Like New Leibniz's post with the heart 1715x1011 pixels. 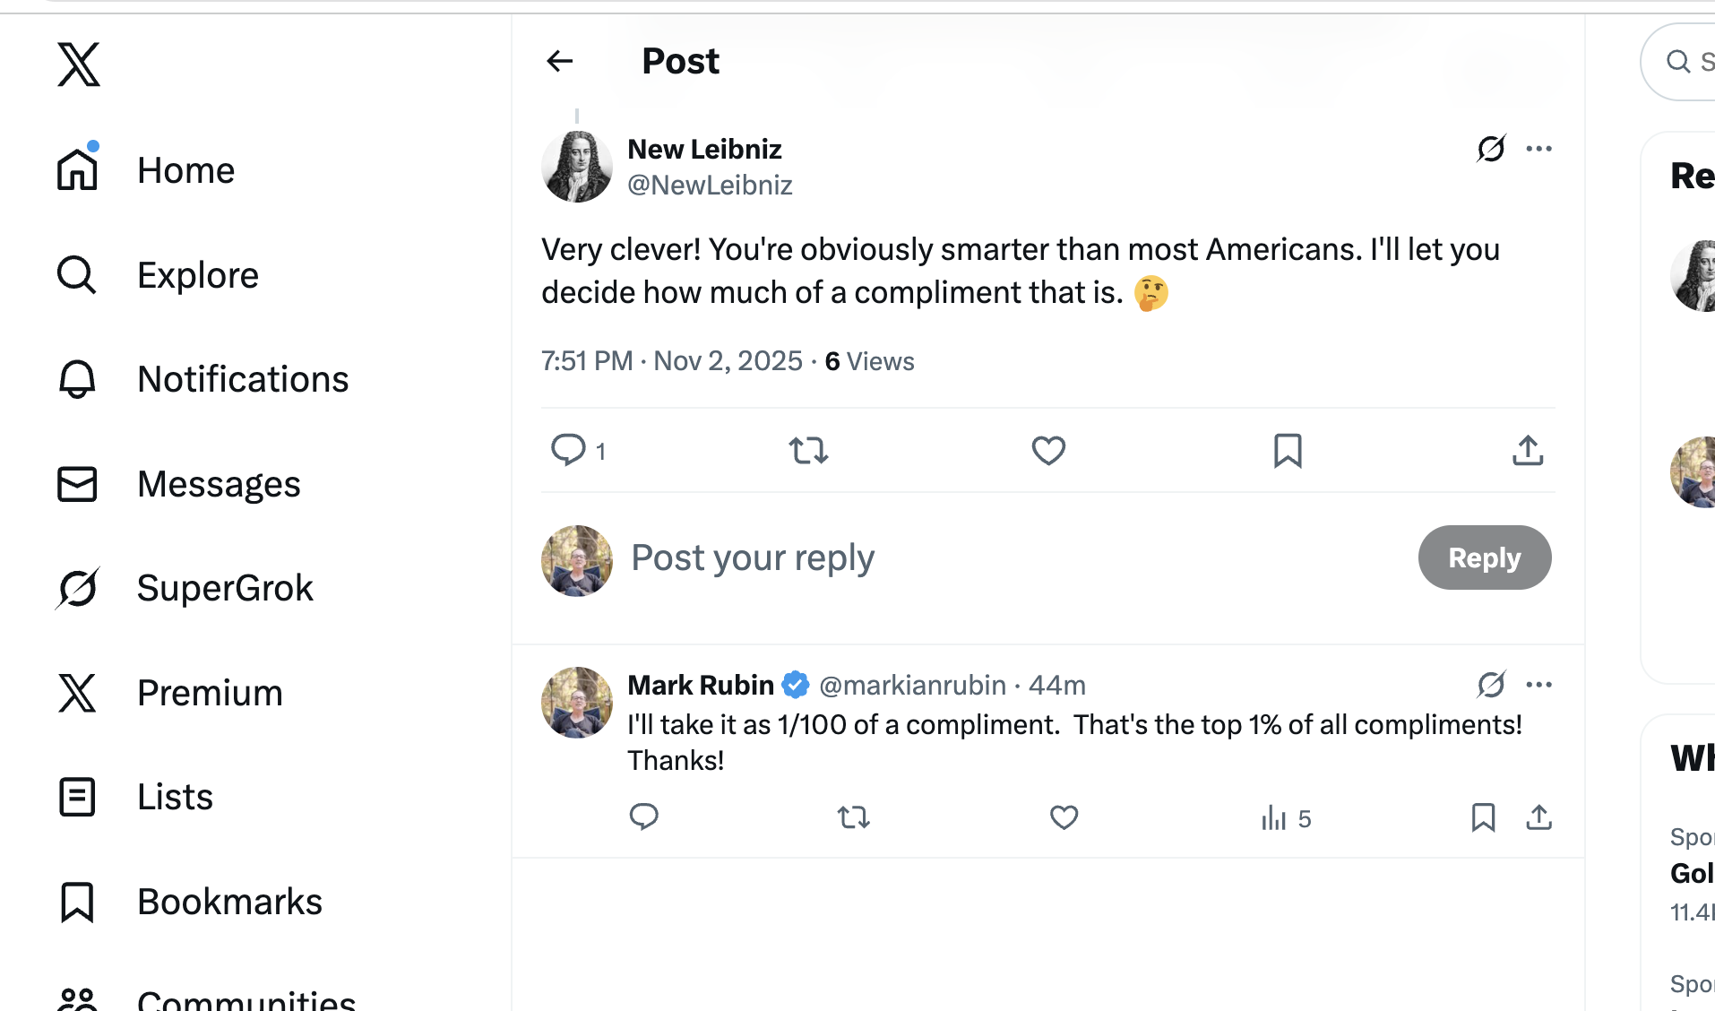[1048, 451]
